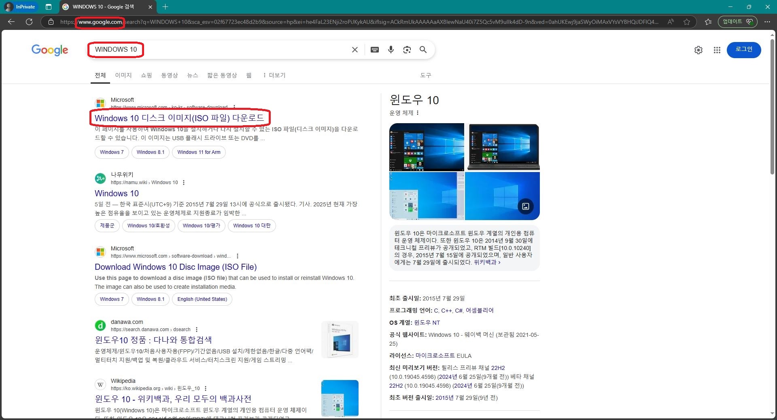Open the favorites list icon
The height and width of the screenshot is (420, 777).
pyautogui.click(x=708, y=22)
